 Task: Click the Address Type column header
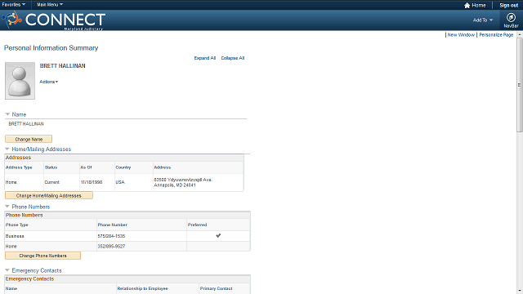coord(19,167)
